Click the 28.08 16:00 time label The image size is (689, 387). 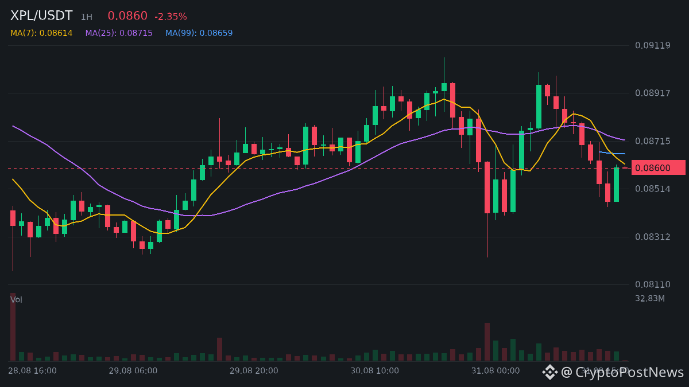(x=32, y=371)
